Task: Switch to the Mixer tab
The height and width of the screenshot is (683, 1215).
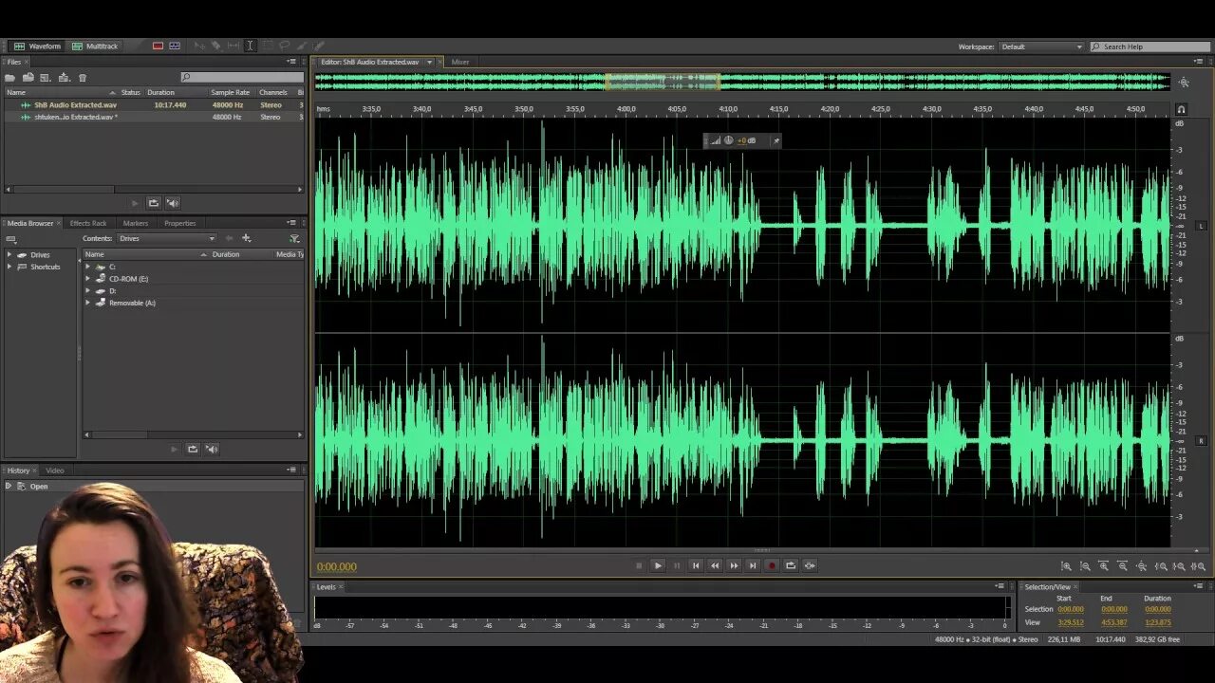Action: click(460, 63)
